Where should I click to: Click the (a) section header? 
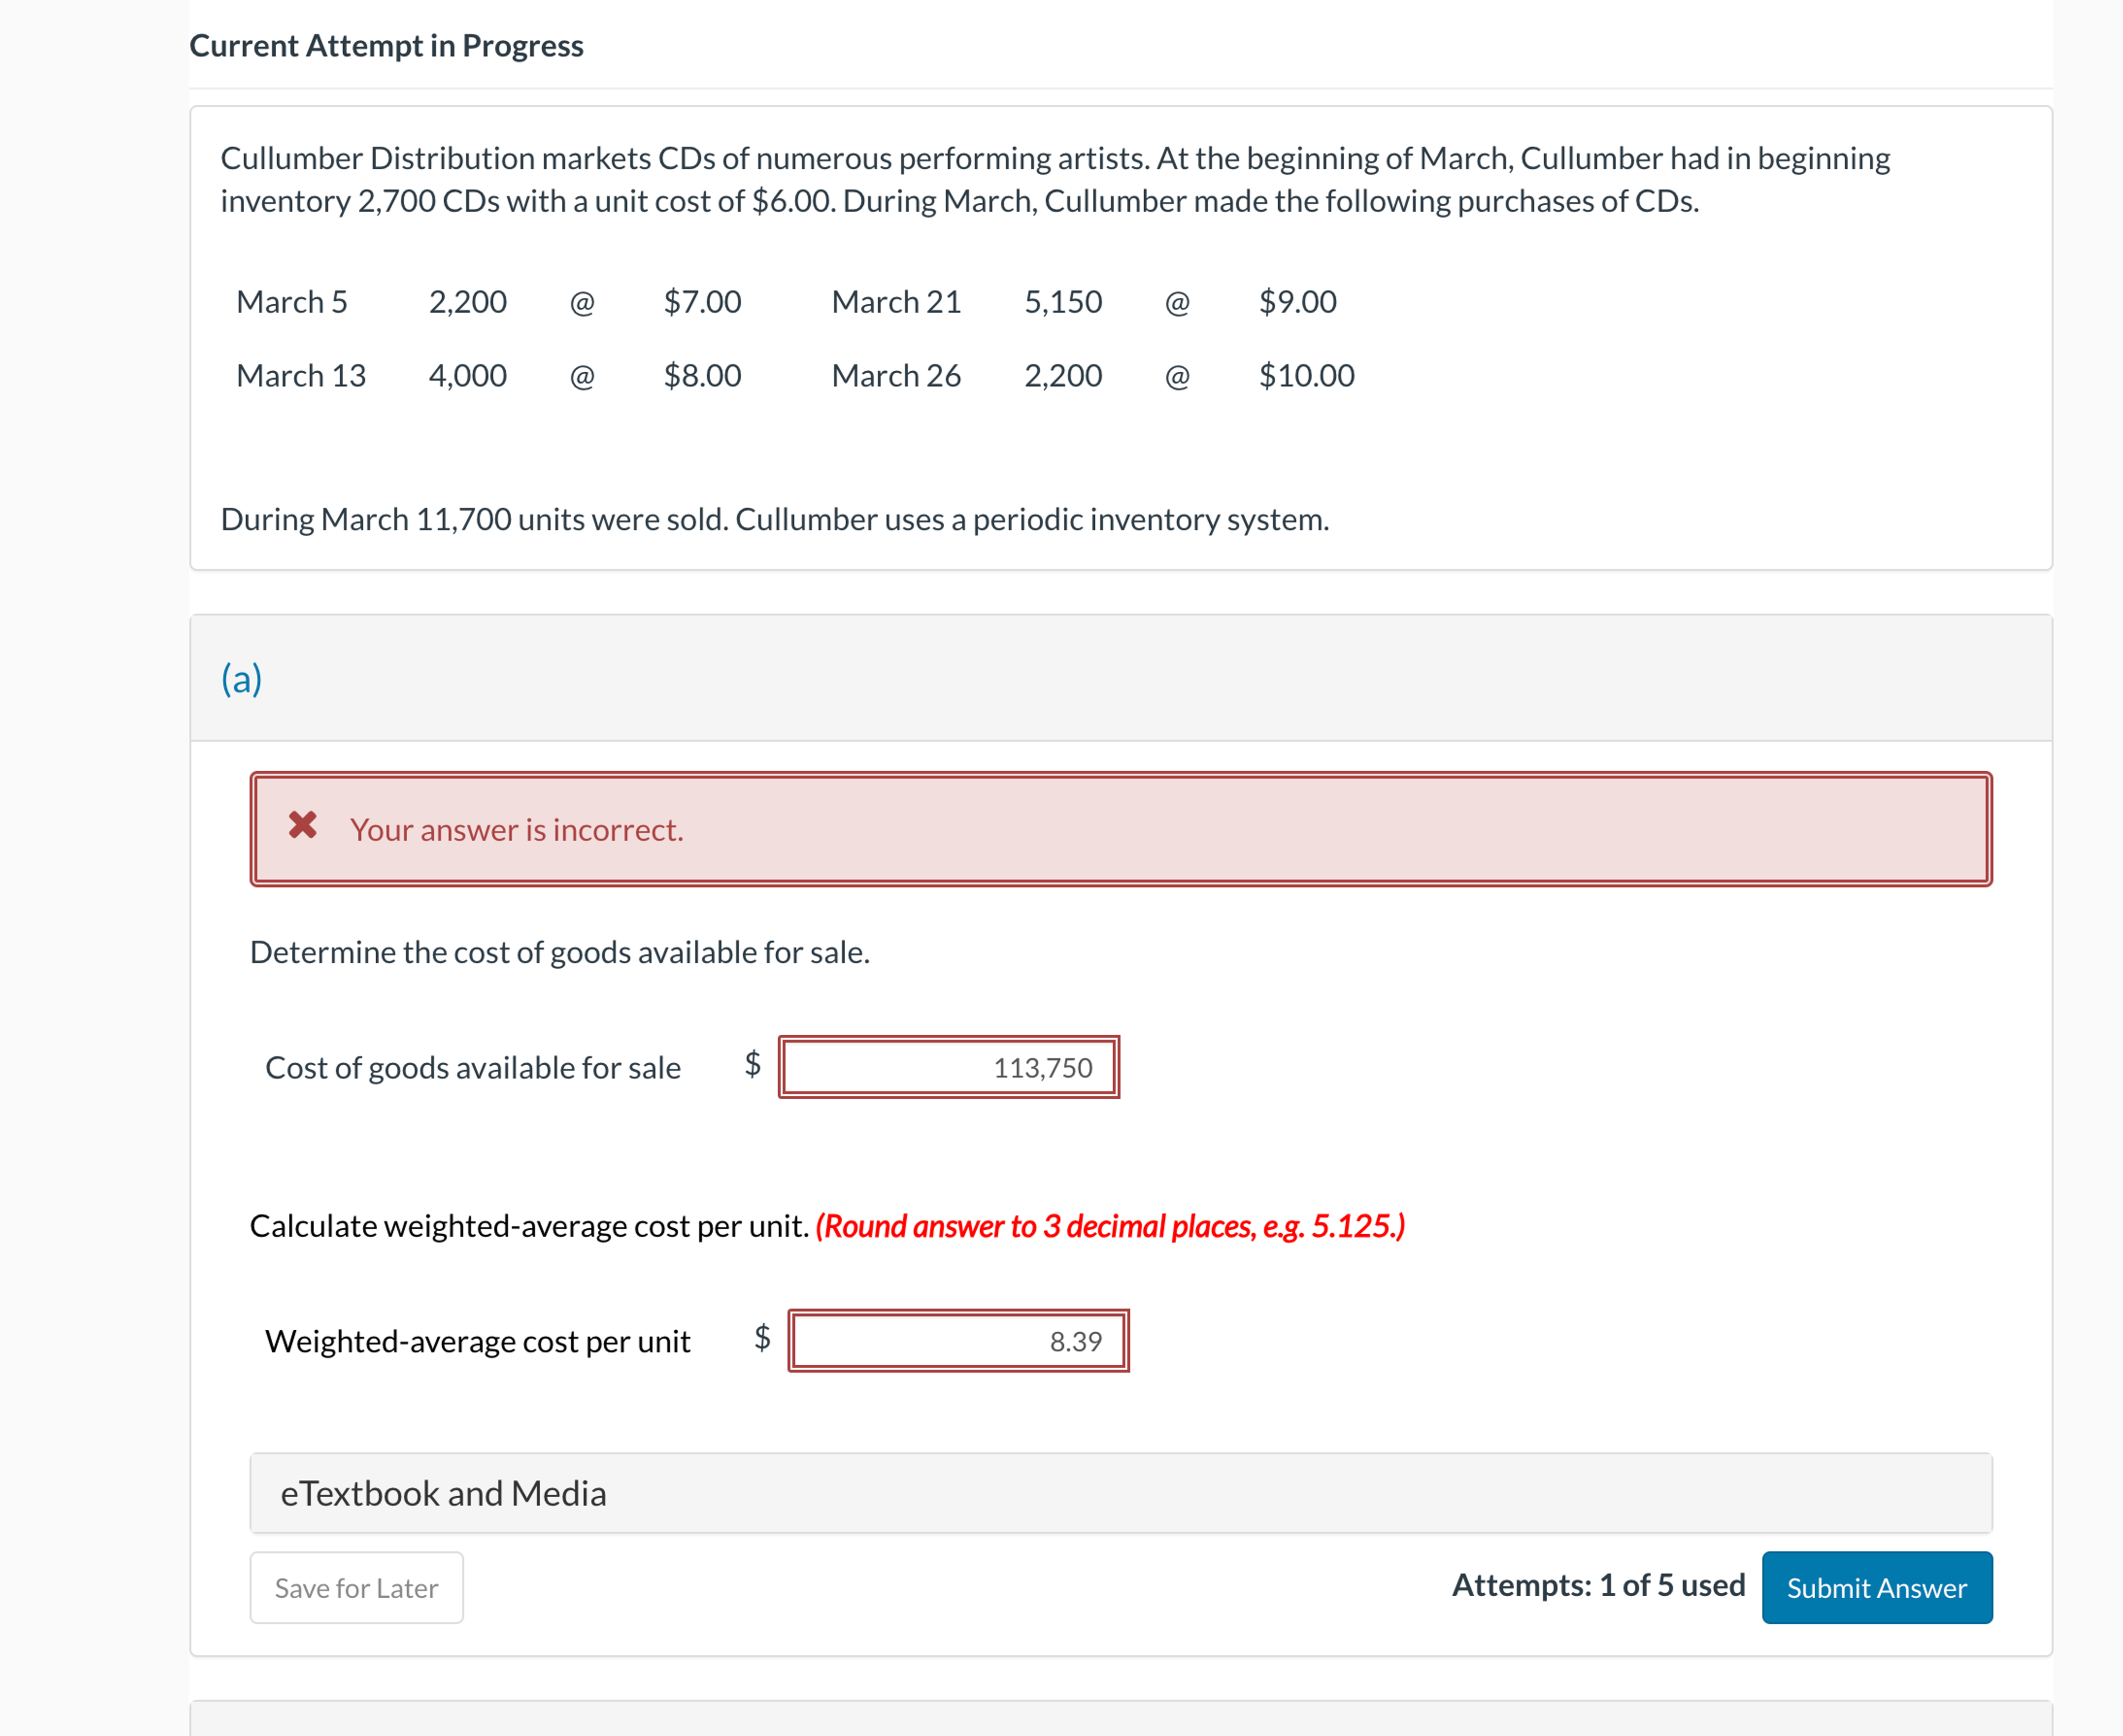[x=241, y=679]
